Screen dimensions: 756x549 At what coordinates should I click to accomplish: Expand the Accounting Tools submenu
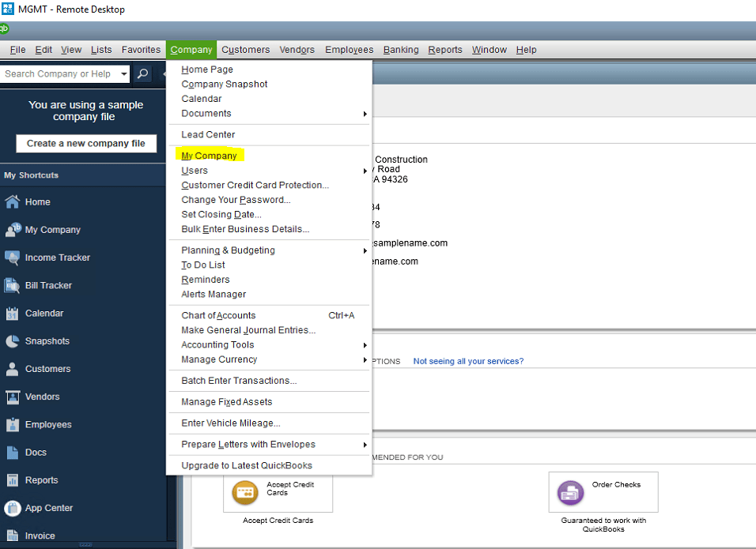click(x=217, y=344)
